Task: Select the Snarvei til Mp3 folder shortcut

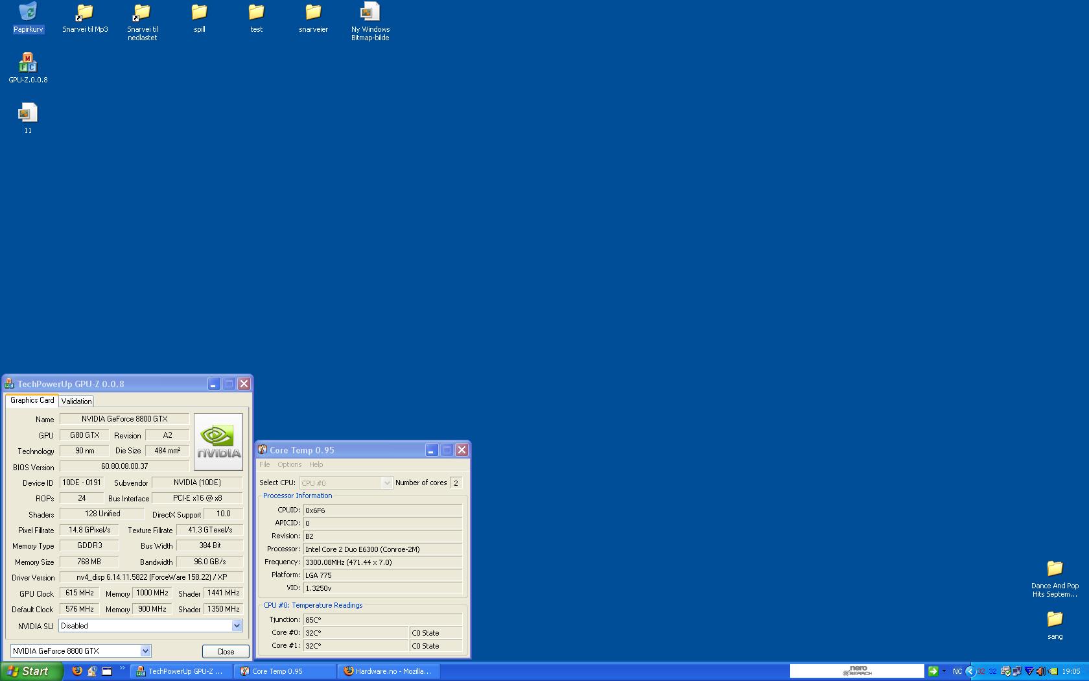Action: [x=85, y=19]
